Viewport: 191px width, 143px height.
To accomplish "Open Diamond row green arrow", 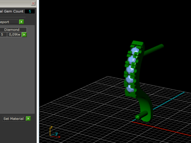I will click(x=24, y=35).
